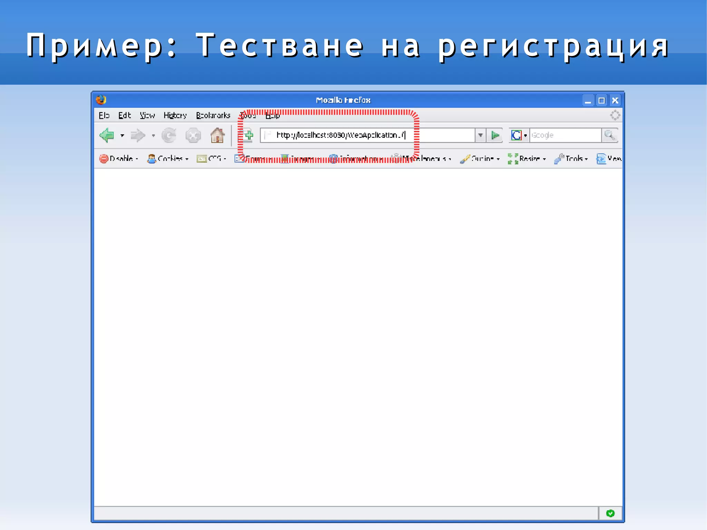
Task: Go to the Home page icon
Action: point(217,135)
